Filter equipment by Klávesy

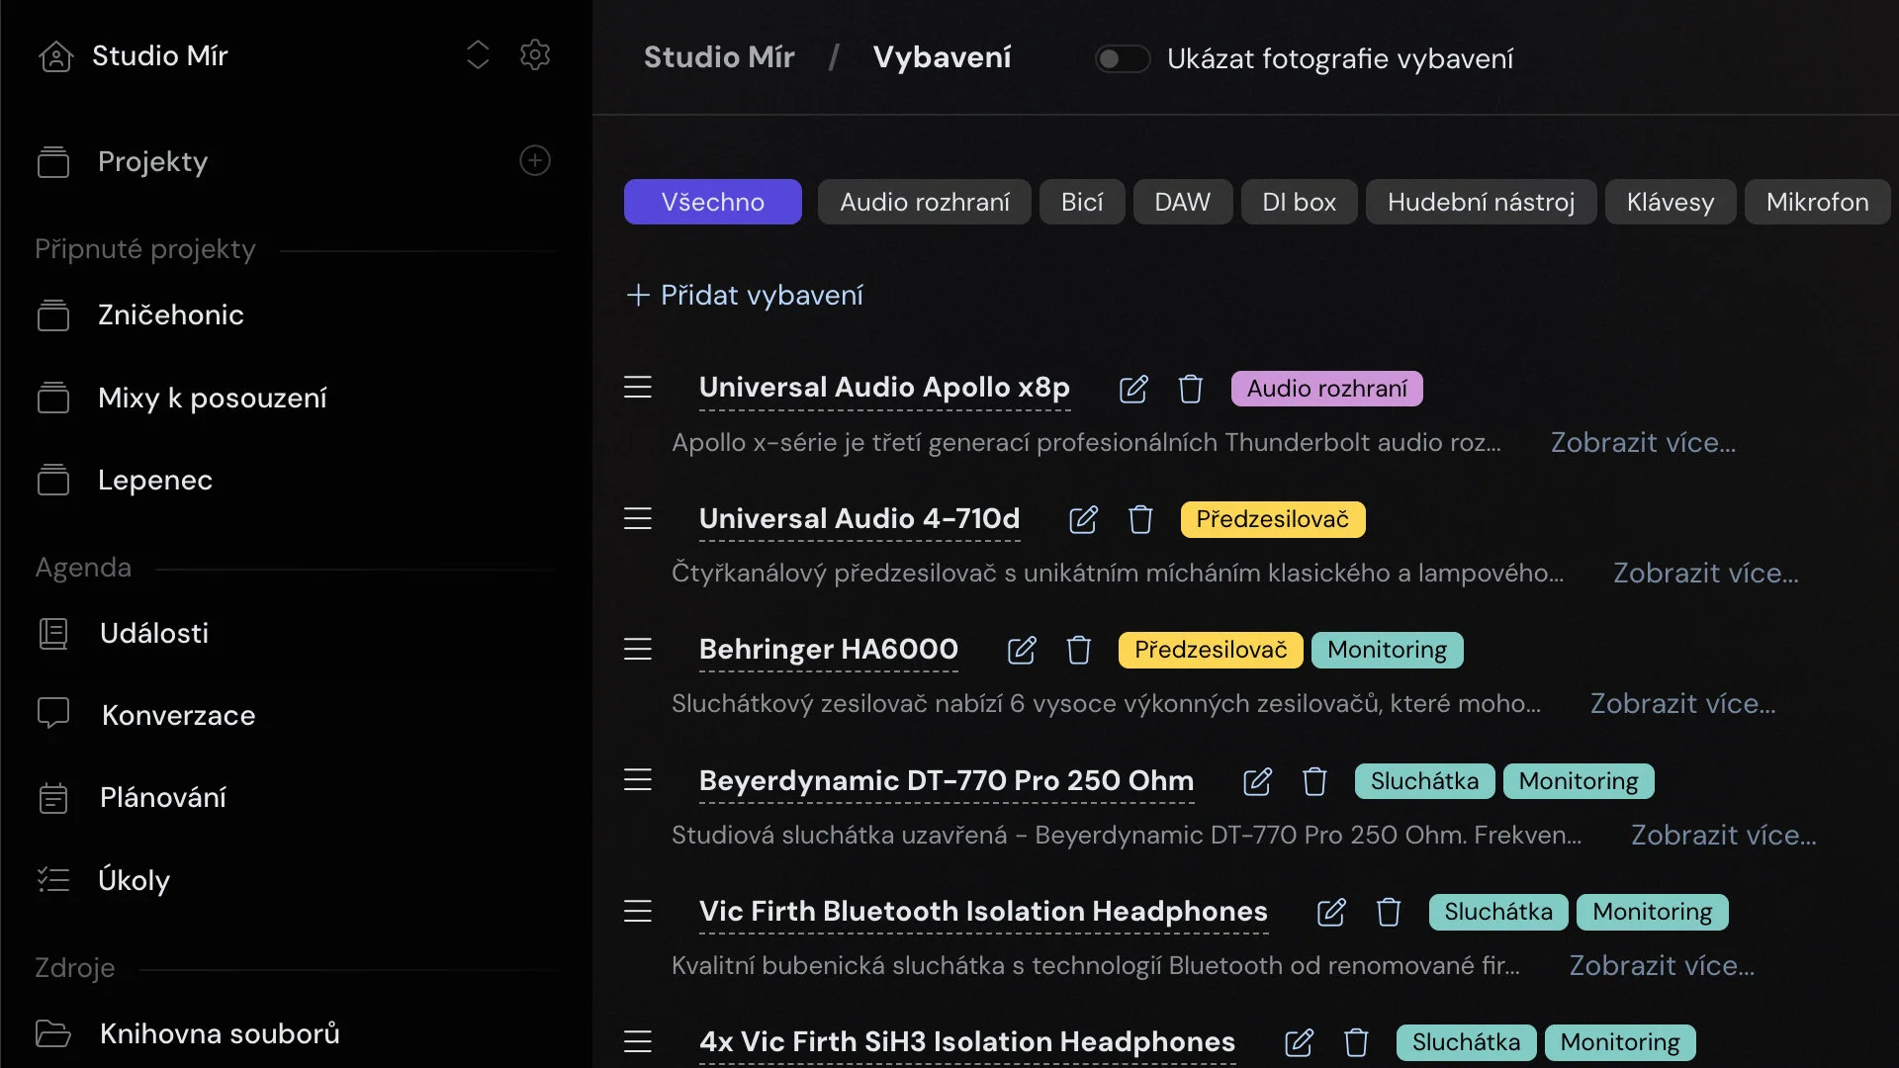[1671, 202]
